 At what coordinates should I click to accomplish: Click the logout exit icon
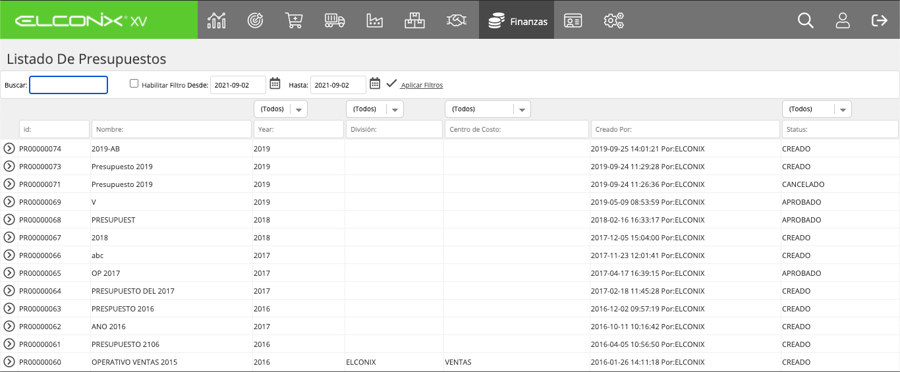pyautogui.click(x=880, y=20)
